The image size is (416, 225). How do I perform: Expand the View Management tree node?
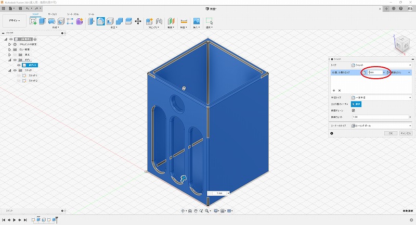pyautogui.click(x=9, y=49)
